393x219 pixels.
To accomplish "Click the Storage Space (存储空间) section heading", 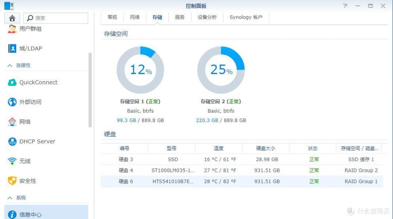I will (x=116, y=34).
